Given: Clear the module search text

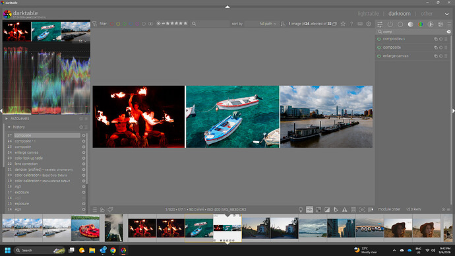Looking at the screenshot, I should pyautogui.click(x=448, y=32).
